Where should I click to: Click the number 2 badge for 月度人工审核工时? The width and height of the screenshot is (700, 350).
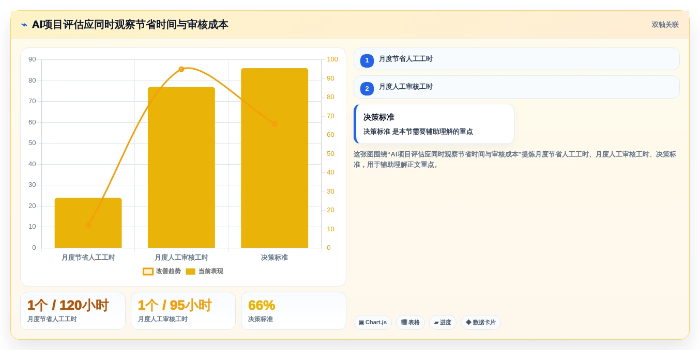click(367, 88)
